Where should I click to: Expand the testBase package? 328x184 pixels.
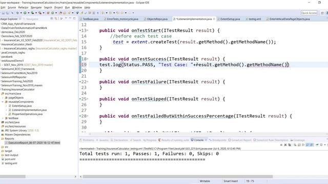(x=3, y=118)
